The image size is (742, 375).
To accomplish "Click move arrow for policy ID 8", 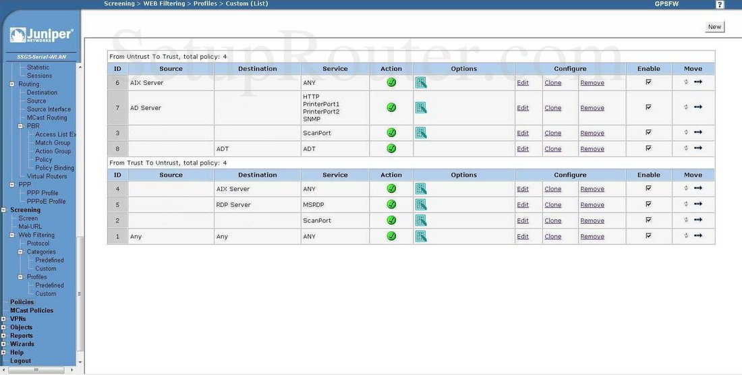I will coord(698,148).
